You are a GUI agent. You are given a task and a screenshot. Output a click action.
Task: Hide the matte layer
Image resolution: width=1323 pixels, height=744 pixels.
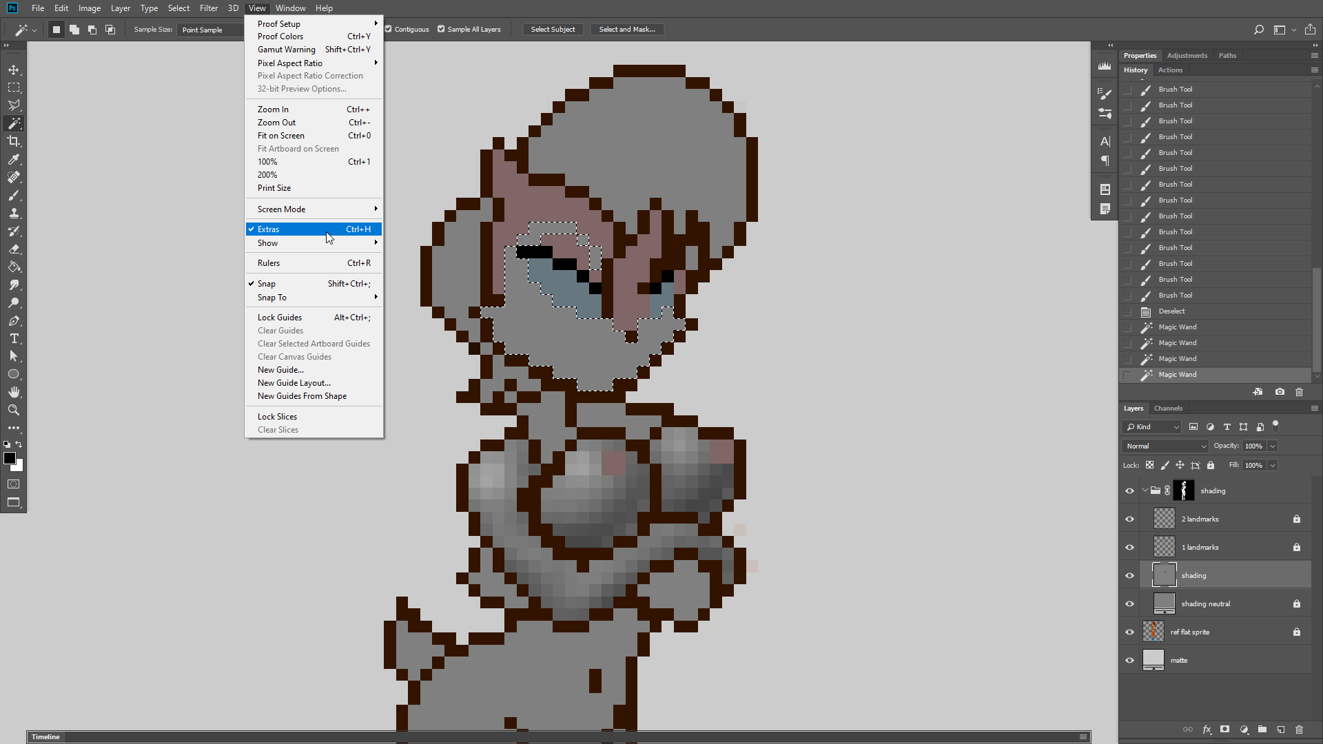(x=1129, y=660)
